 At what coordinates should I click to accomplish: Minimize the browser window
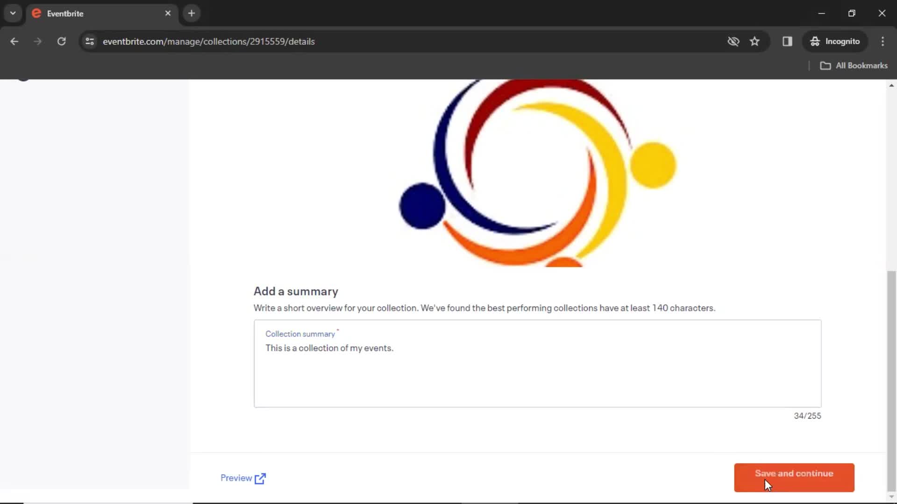pos(821,13)
